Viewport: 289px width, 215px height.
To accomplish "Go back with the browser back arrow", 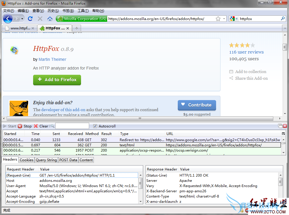I will click(8, 19).
